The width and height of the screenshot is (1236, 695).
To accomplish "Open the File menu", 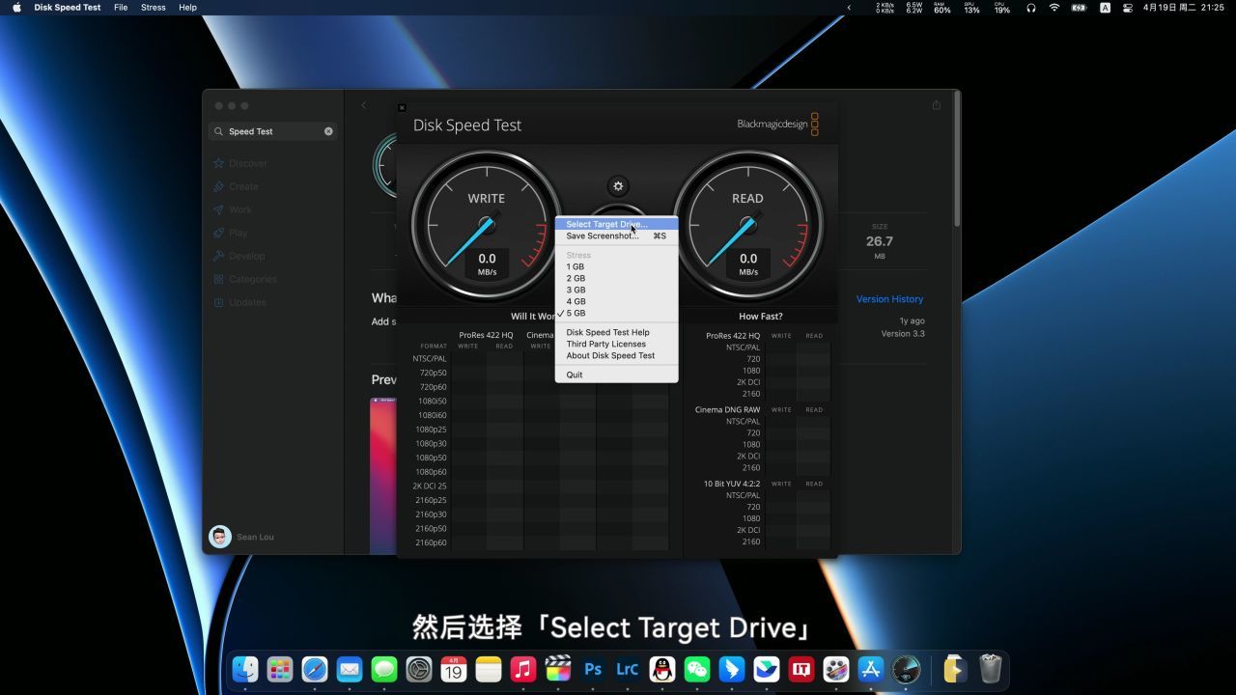I will [x=121, y=8].
